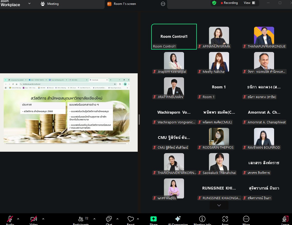Click muted mic icon beside Room 1
Viewport: 292px width, 225px height.
click(x=200, y=97)
